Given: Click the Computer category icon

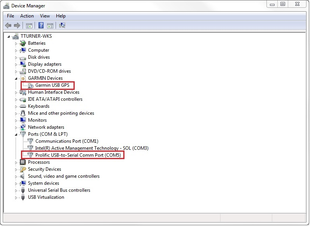Looking at the screenshot, I should [23, 50].
